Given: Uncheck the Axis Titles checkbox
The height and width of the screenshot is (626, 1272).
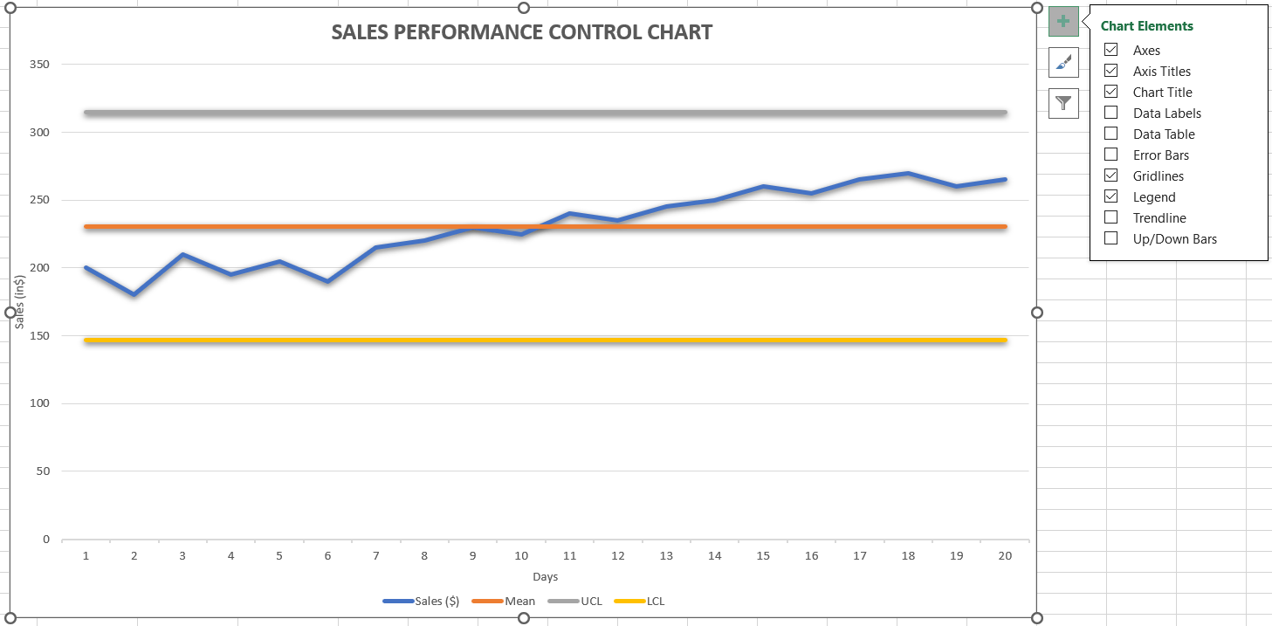Looking at the screenshot, I should (x=1111, y=71).
